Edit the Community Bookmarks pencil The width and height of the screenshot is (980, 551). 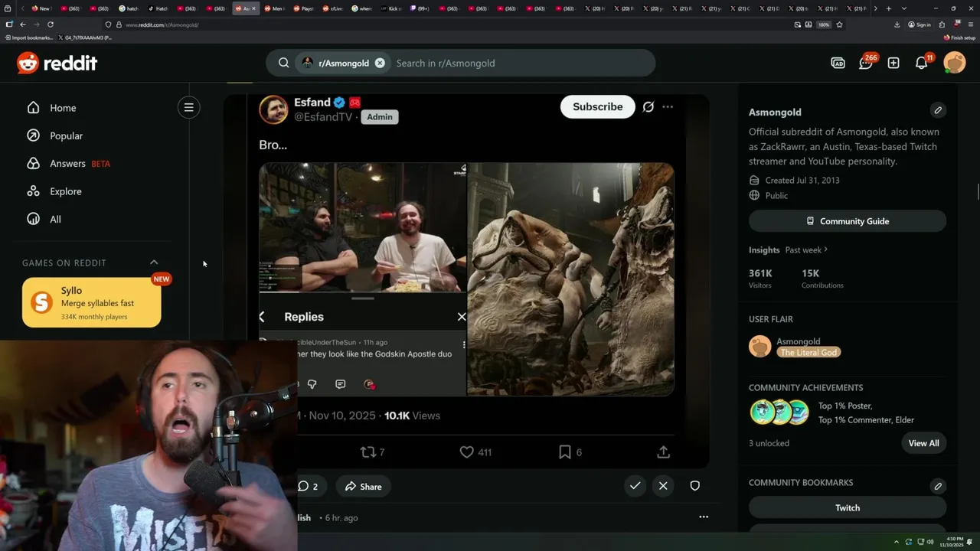pyautogui.click(x=938, y=486)
